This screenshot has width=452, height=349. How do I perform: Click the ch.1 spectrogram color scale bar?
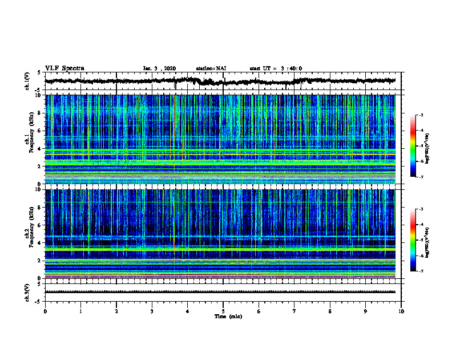tap(413, 146)
